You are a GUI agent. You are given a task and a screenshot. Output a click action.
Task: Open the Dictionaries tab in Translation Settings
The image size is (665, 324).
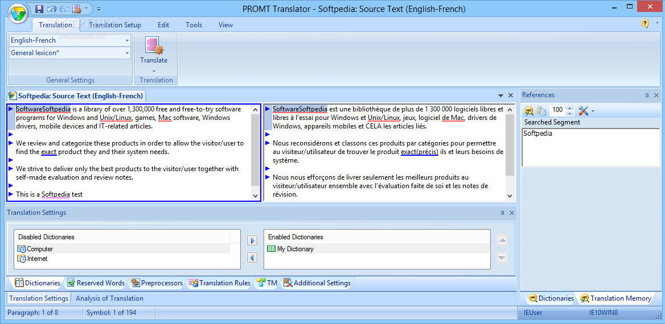38,283
